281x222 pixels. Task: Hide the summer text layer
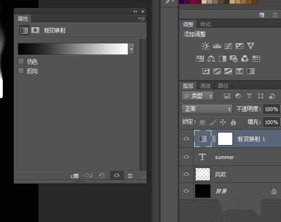(186, 156)
